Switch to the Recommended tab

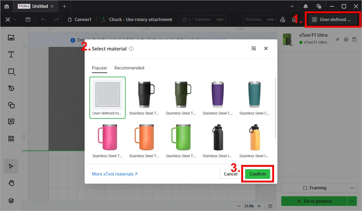pyautogui.click(x=129, y=68)
